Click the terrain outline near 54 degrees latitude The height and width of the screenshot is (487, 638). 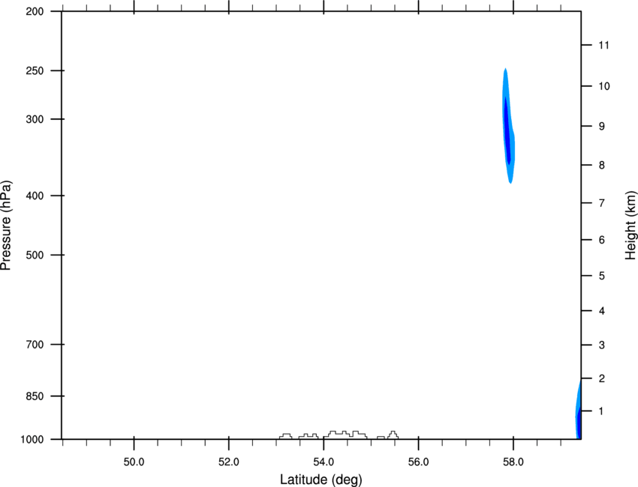click(345, 435)
